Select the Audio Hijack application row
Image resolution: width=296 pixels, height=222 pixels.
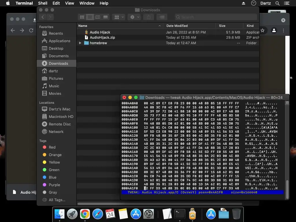[168, 32]
